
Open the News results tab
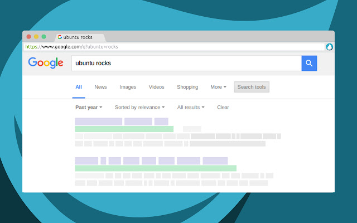[x=100, y=87]
